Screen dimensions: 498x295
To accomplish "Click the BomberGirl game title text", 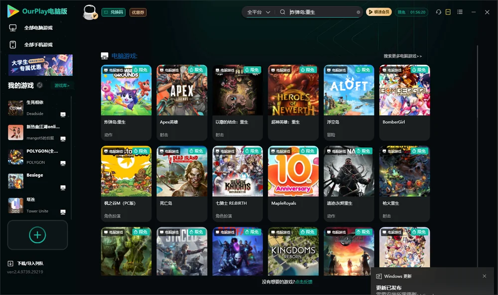I will point(394,122).
